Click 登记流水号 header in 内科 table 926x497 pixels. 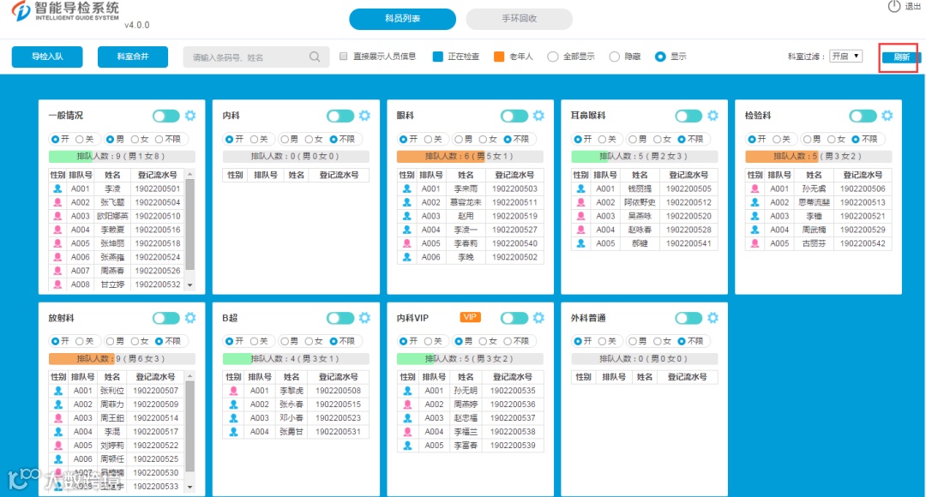[339, 176]
